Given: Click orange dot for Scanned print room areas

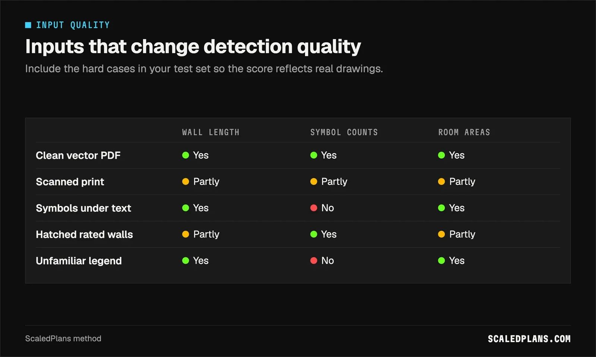Looking at the screenshot, I should [x=441, y=181].
